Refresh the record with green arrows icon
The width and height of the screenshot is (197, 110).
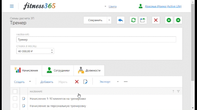coord(133,20)
